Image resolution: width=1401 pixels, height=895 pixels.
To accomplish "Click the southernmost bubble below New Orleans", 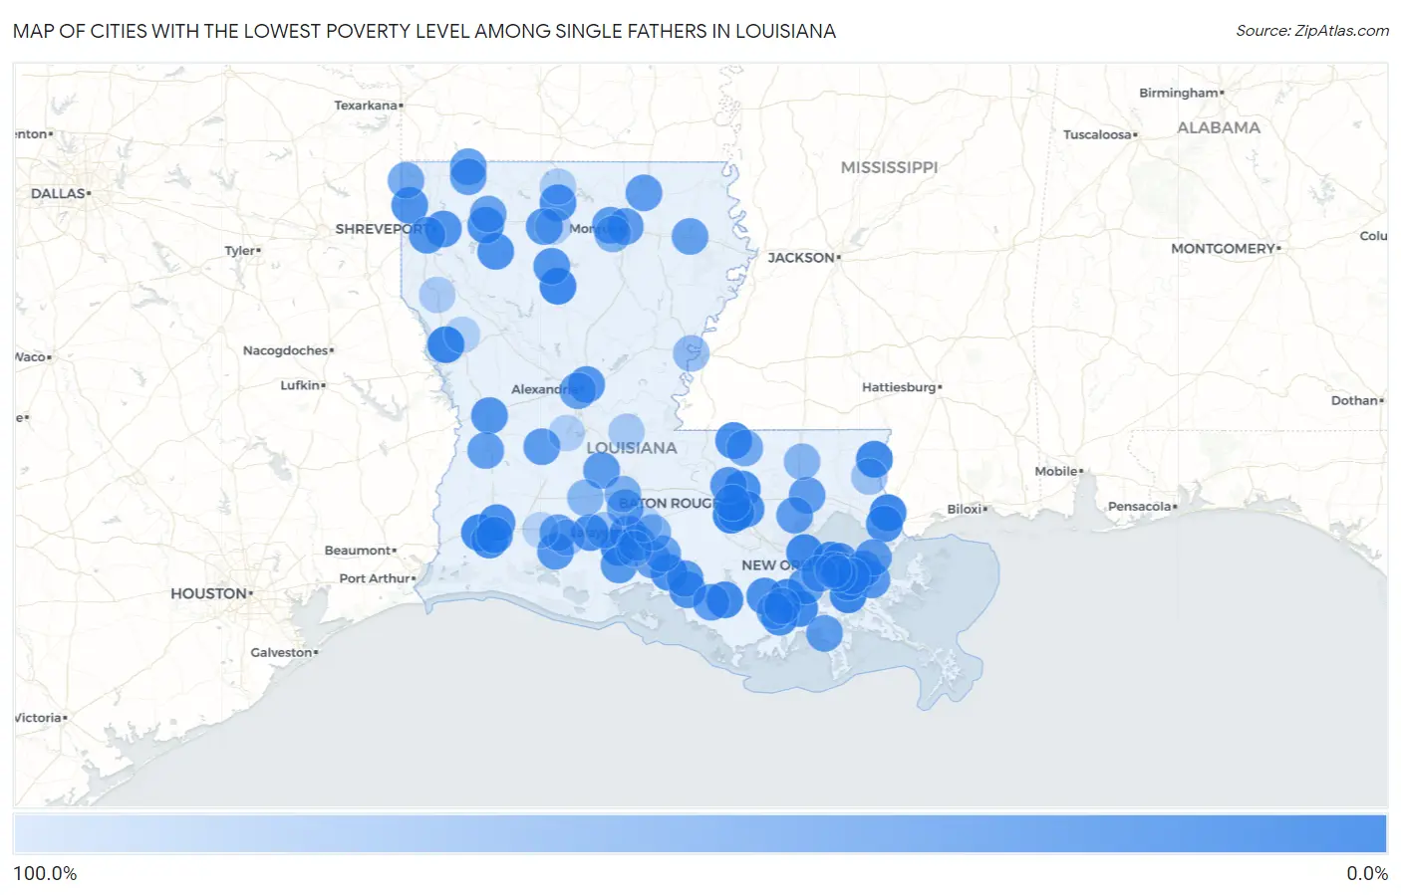I will pyautogui.click(x=824, y=633).
